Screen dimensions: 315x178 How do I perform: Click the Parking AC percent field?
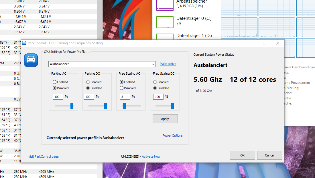(58, 97)
